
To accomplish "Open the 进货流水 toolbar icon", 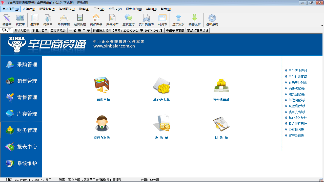I will coord(178,20).
